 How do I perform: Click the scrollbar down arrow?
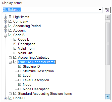pyautogui.click(x=107, y=97)
